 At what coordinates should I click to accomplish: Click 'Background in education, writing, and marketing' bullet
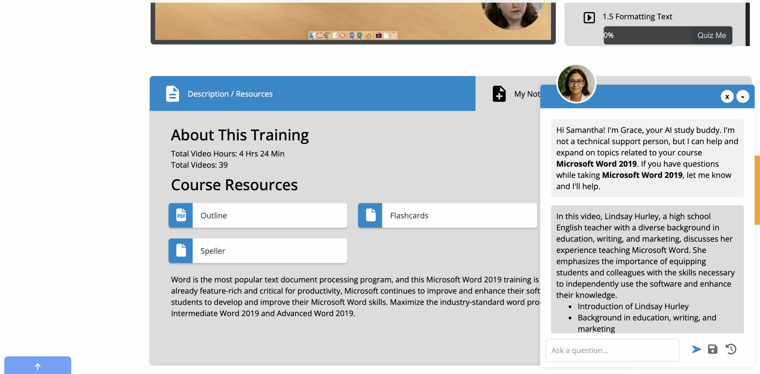coord(647,323)
